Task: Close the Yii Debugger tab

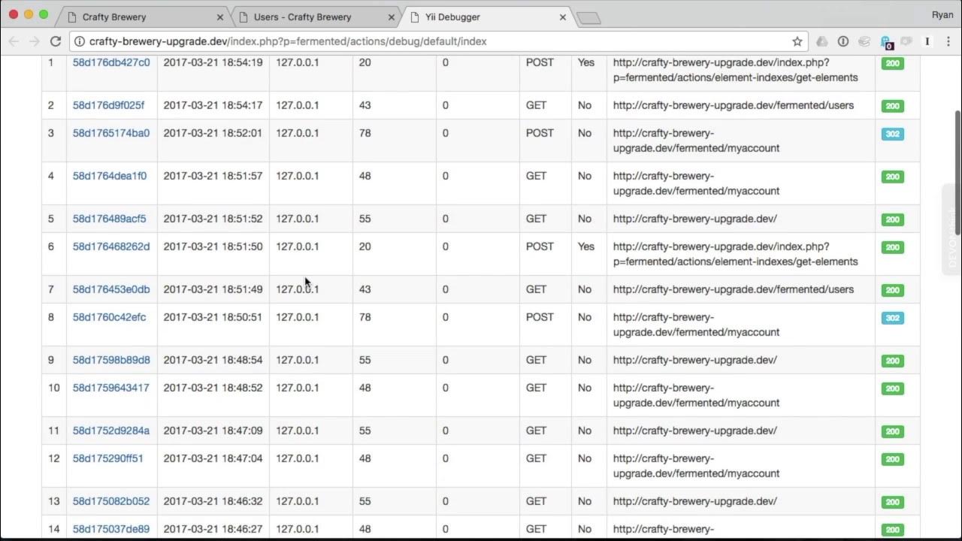Action: pyautogui.click(x=563, y=17)
